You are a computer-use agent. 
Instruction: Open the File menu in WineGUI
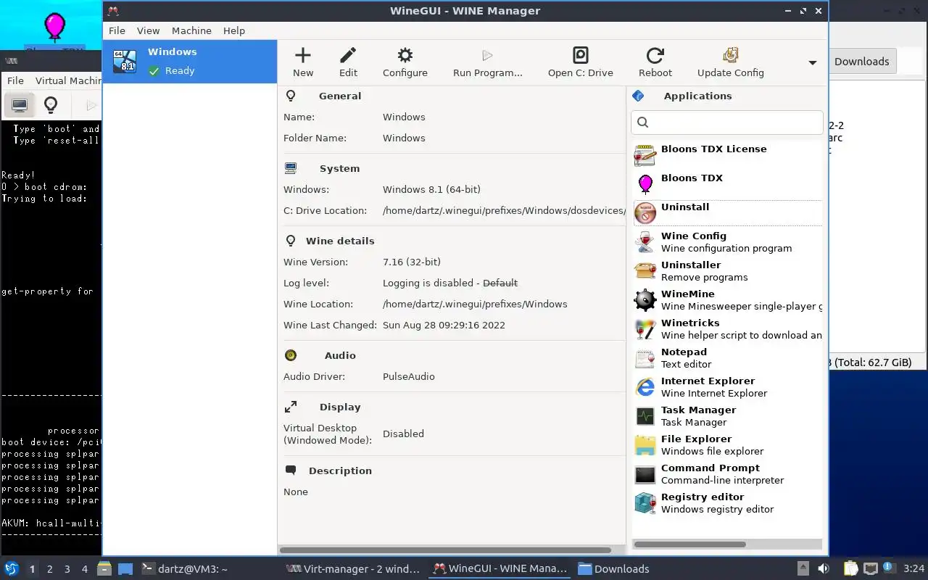(117, 30)
